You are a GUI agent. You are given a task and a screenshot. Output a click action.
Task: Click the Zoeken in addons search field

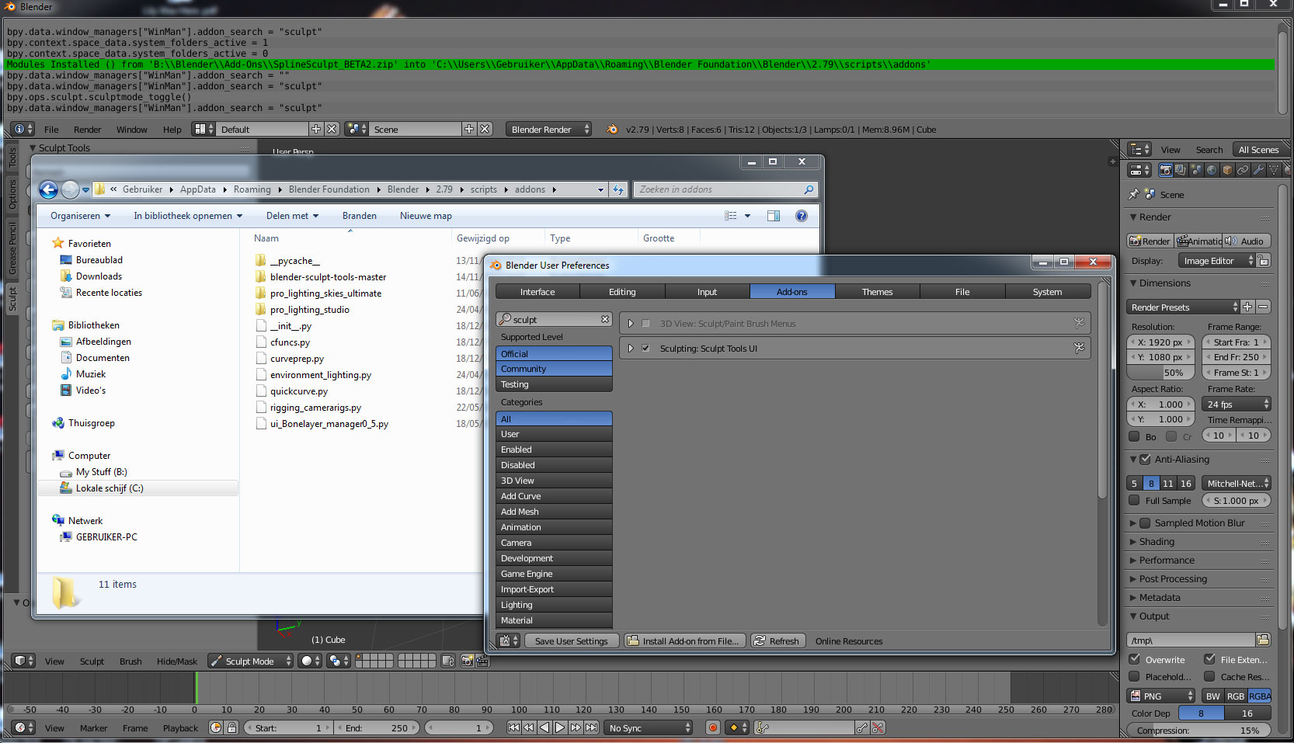726,189
